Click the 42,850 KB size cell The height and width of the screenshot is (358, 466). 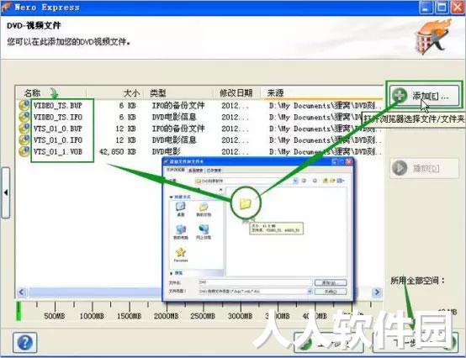coord(118,152)
